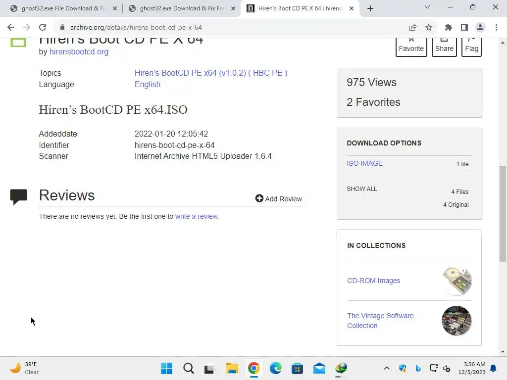This screenshot has width=507, height=380.
Task: Click the Bing tray icon
Action: [418, 368]
